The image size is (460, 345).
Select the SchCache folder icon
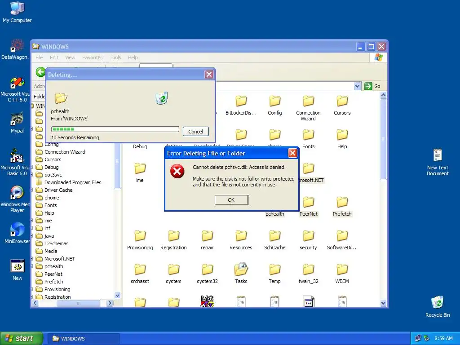coord(274,236)
